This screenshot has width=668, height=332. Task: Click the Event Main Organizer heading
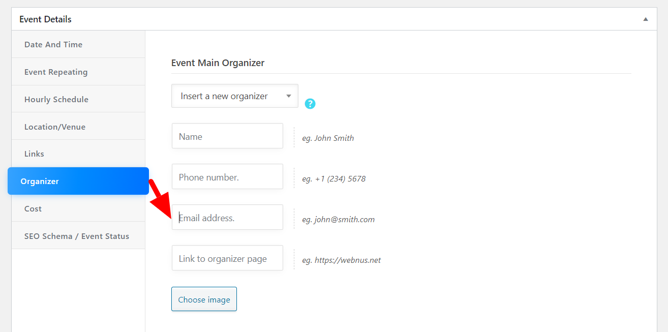pos(218,63)
